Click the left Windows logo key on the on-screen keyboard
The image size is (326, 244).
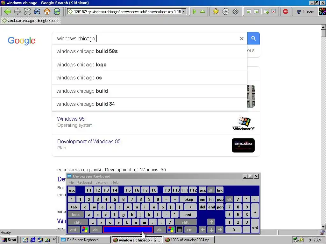85,230
